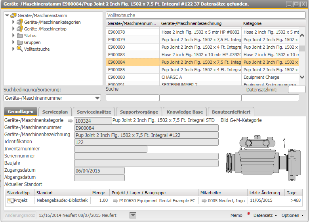The width and height of the screenshot is (309, 222).
Task: Expand the Geräte-/Maschinentyp tree node
Action: (13, 29)
